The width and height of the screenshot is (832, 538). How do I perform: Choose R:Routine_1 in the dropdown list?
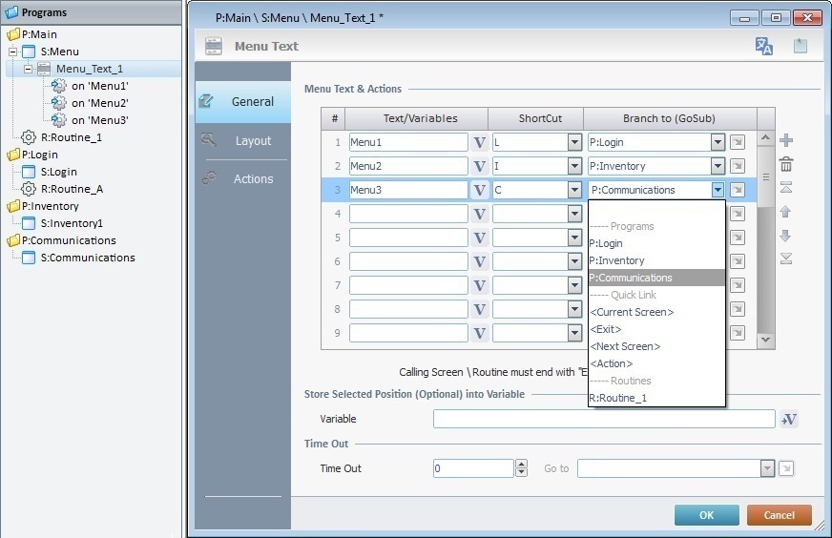[x=617, y=398]
